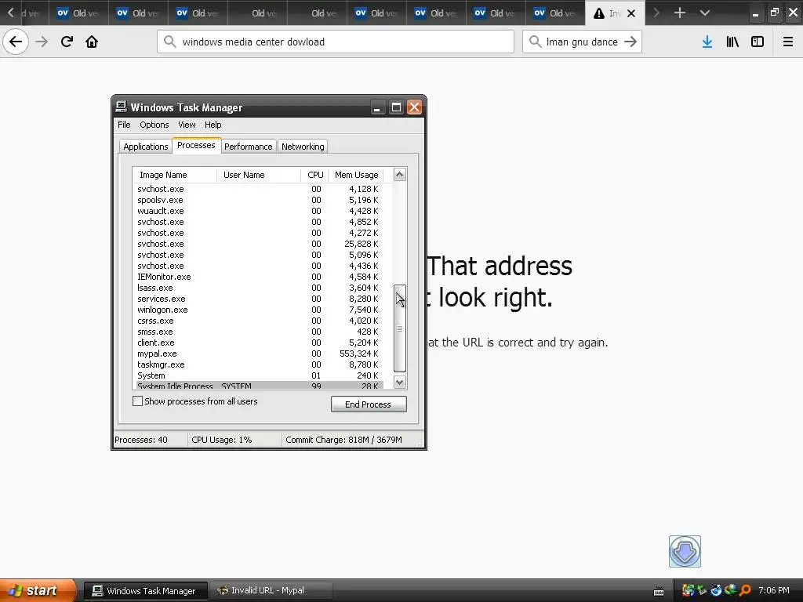
Task: Select the wuauclt.exe process row
Action: coord(258,211)
